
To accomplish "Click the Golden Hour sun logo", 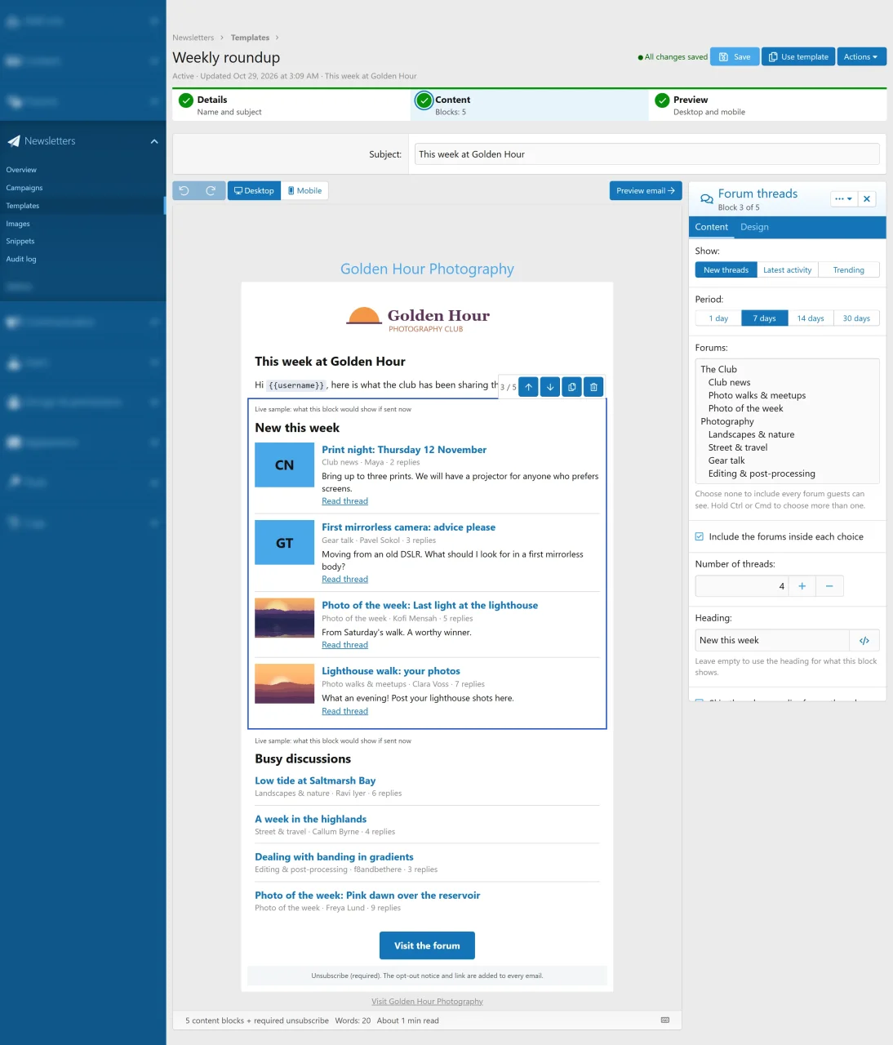I will (x=364, y=316).
